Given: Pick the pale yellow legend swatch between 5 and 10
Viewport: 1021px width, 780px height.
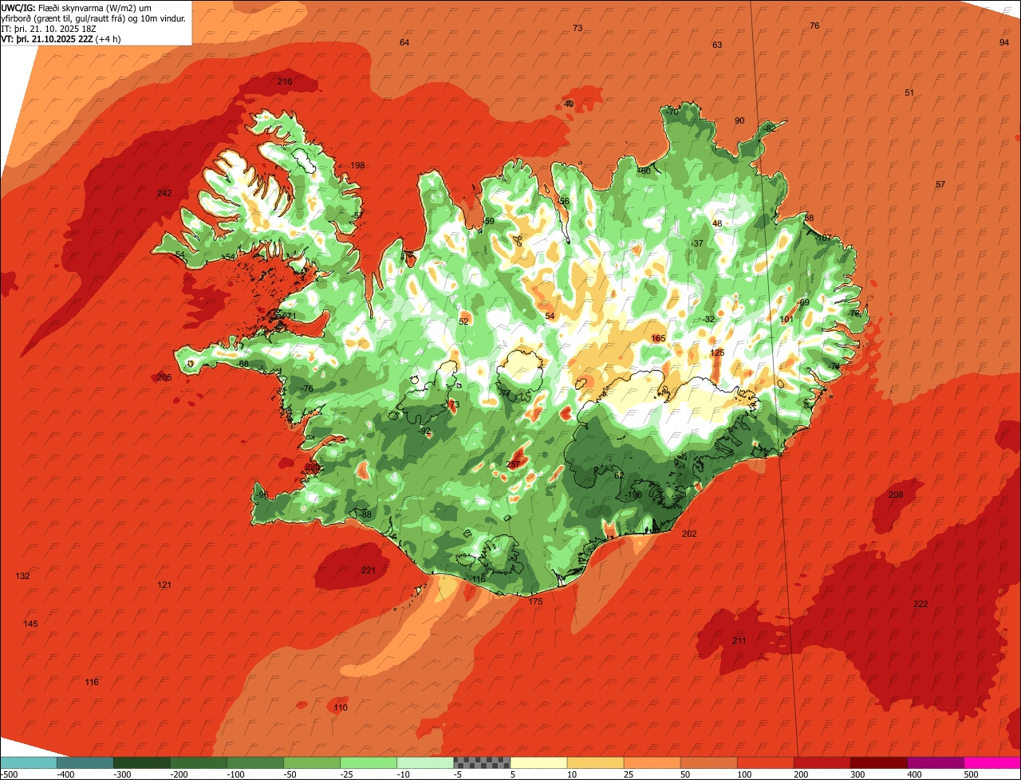Looking at the screenshot, I should tap(538, 762).
